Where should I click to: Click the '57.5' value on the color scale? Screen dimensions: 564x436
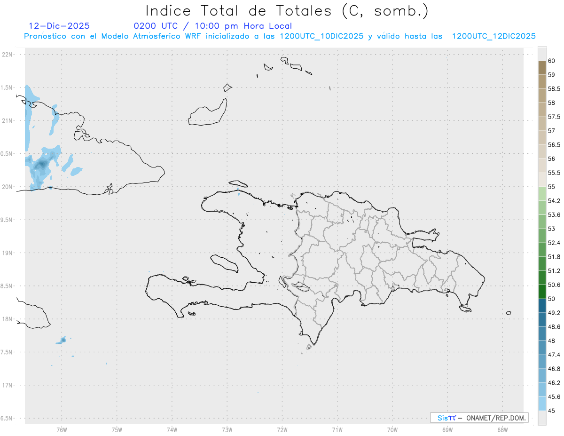(x=554, y=117)
